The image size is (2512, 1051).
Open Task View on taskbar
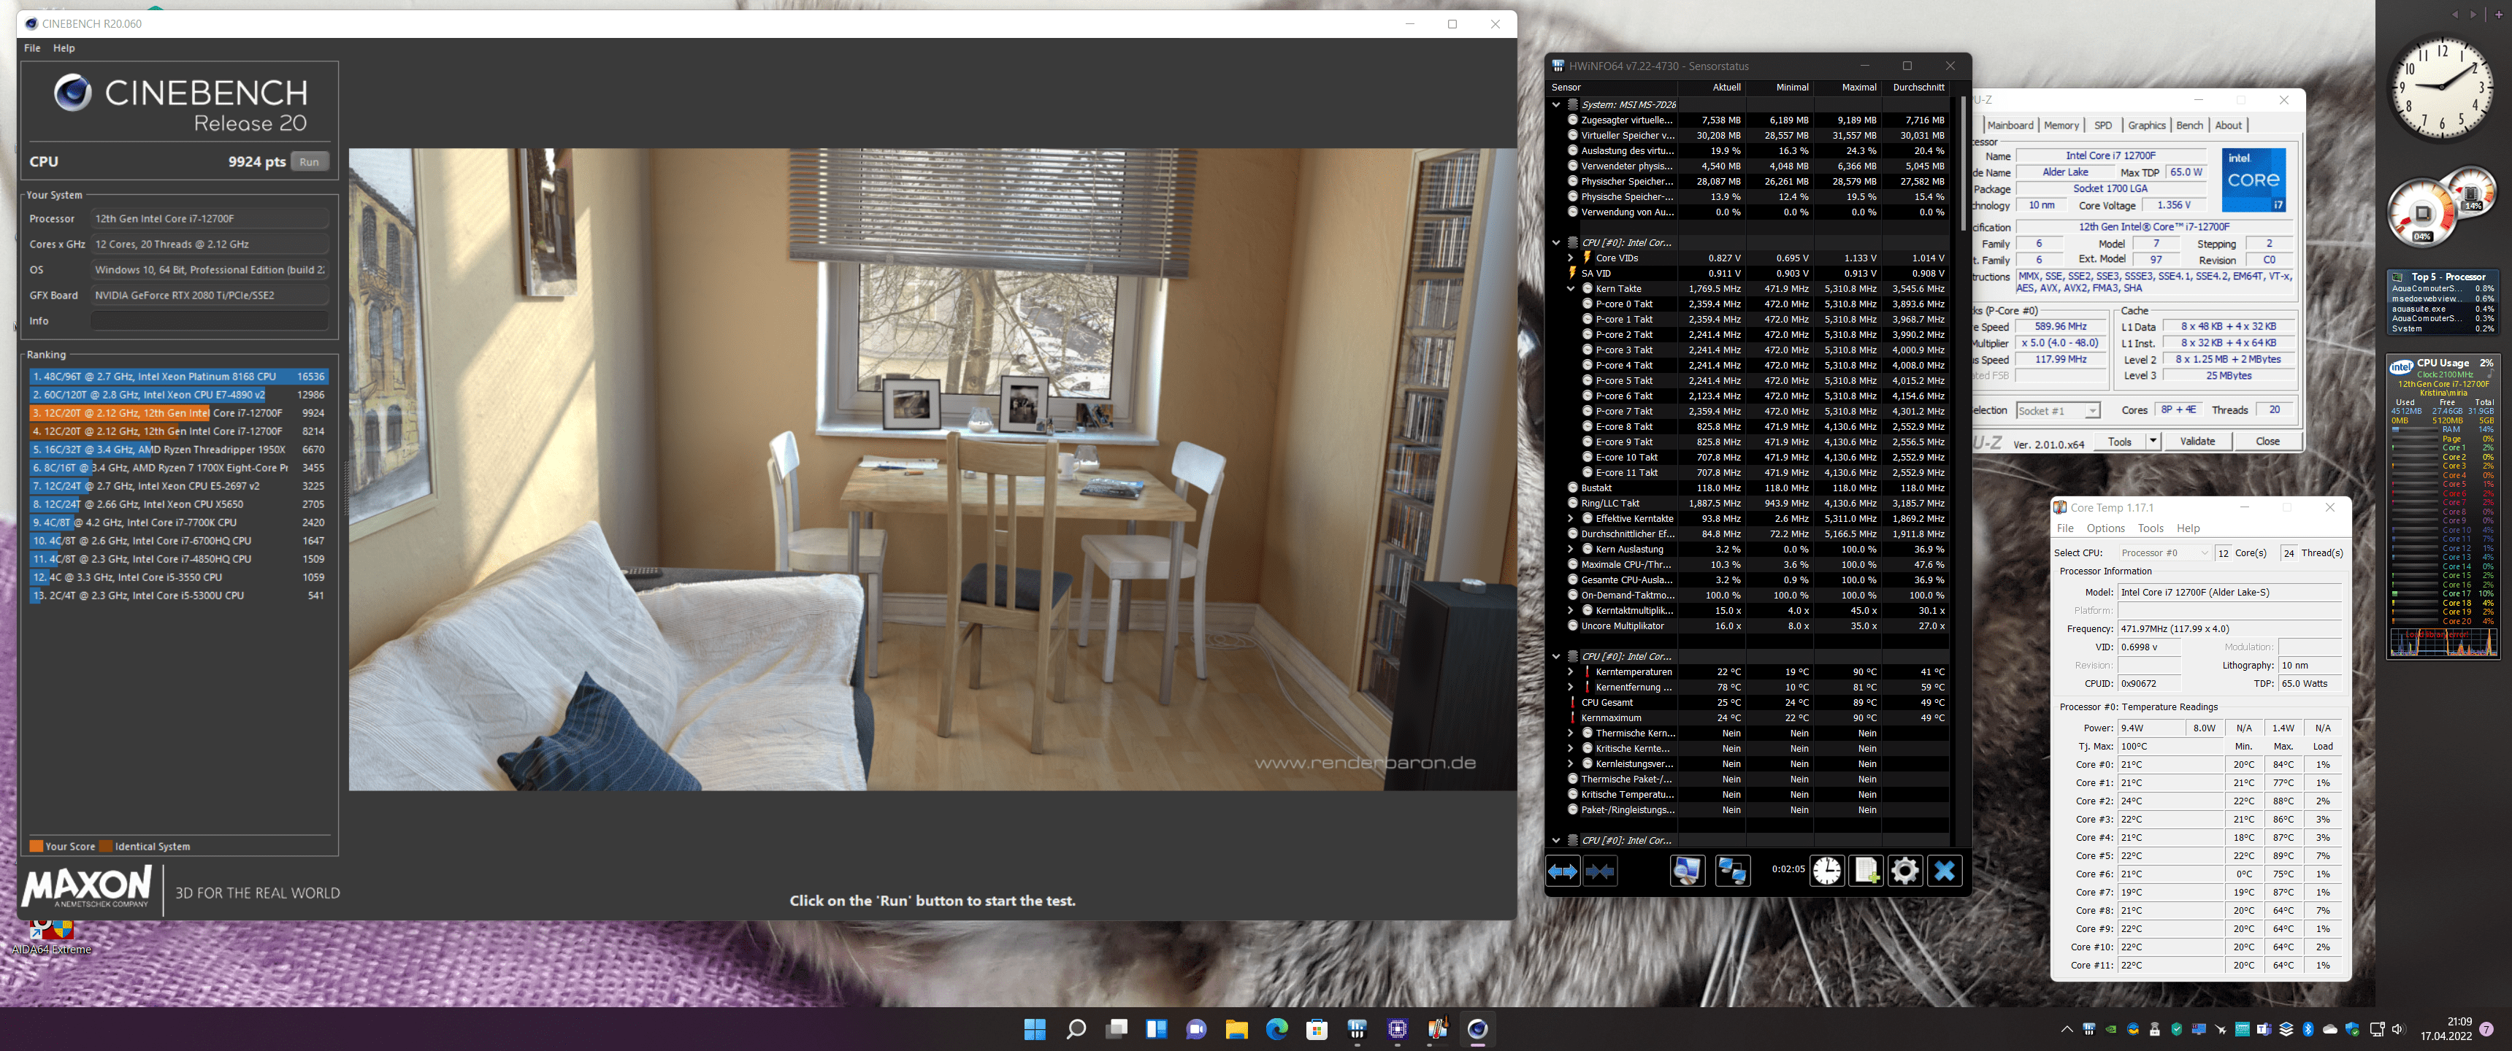coord(1117,1030)
